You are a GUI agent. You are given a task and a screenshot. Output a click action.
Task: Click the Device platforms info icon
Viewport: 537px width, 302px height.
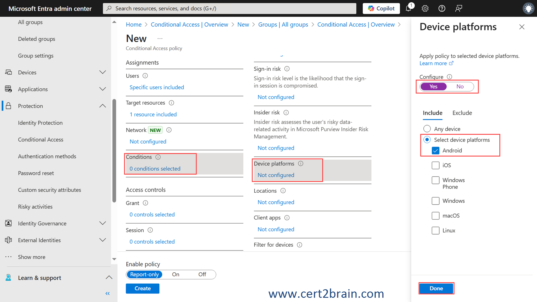(301, 164)
